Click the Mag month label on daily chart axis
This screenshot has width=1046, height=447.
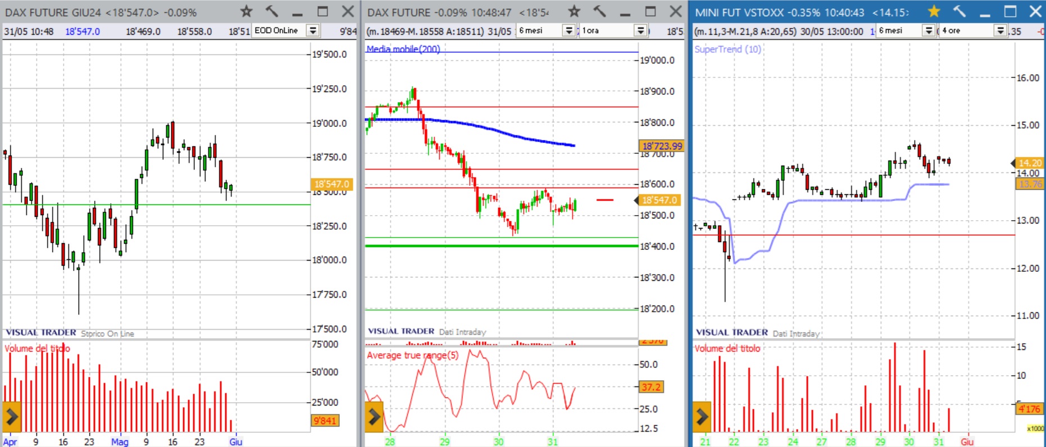pos(120,442)
